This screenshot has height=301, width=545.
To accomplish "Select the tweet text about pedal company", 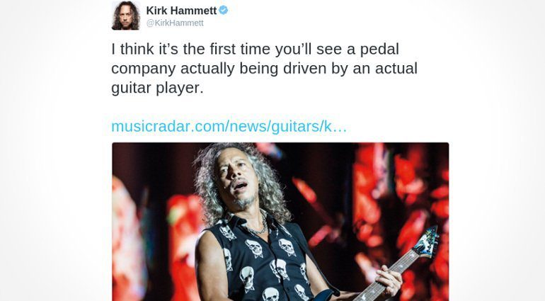I will [x=264, y=68].
